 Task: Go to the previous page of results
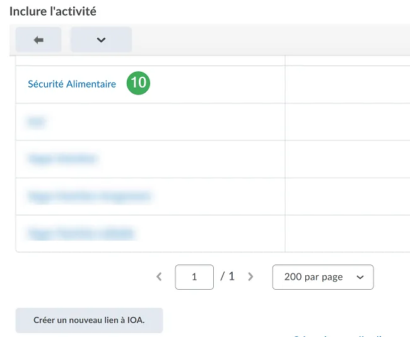tap(159, 277)
